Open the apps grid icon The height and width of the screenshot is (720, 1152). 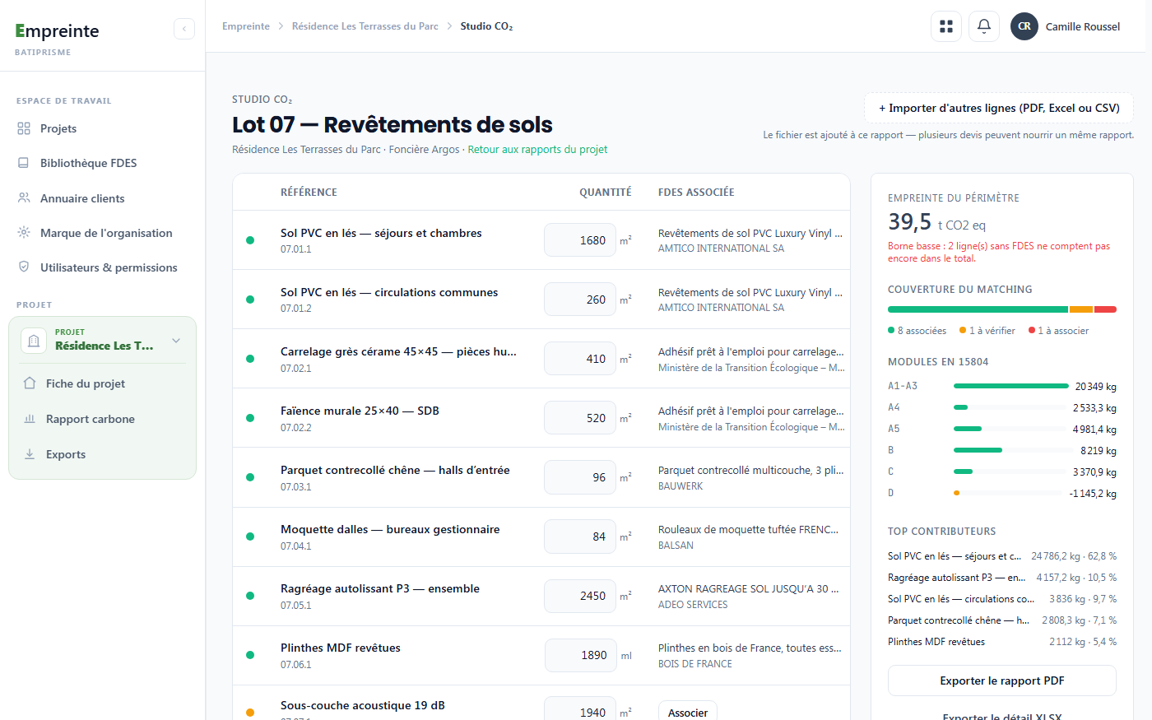click(x=946, y=26)
